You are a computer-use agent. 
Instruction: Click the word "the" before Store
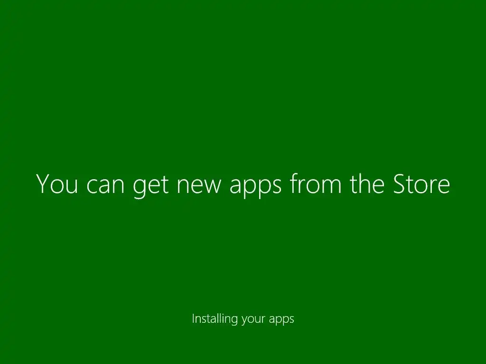pyautogui.click(x=367, y=183)
